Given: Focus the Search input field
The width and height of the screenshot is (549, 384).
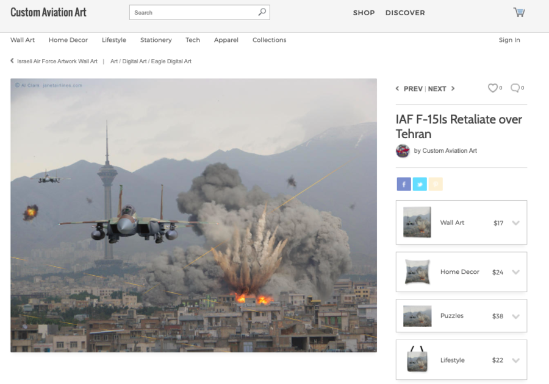Looking at the screenshot, I should click(199, 12).
